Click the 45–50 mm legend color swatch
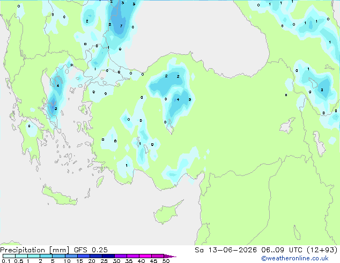 158,256
